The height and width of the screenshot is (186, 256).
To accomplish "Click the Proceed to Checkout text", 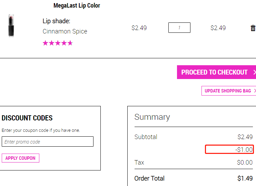I will [214, 72].
